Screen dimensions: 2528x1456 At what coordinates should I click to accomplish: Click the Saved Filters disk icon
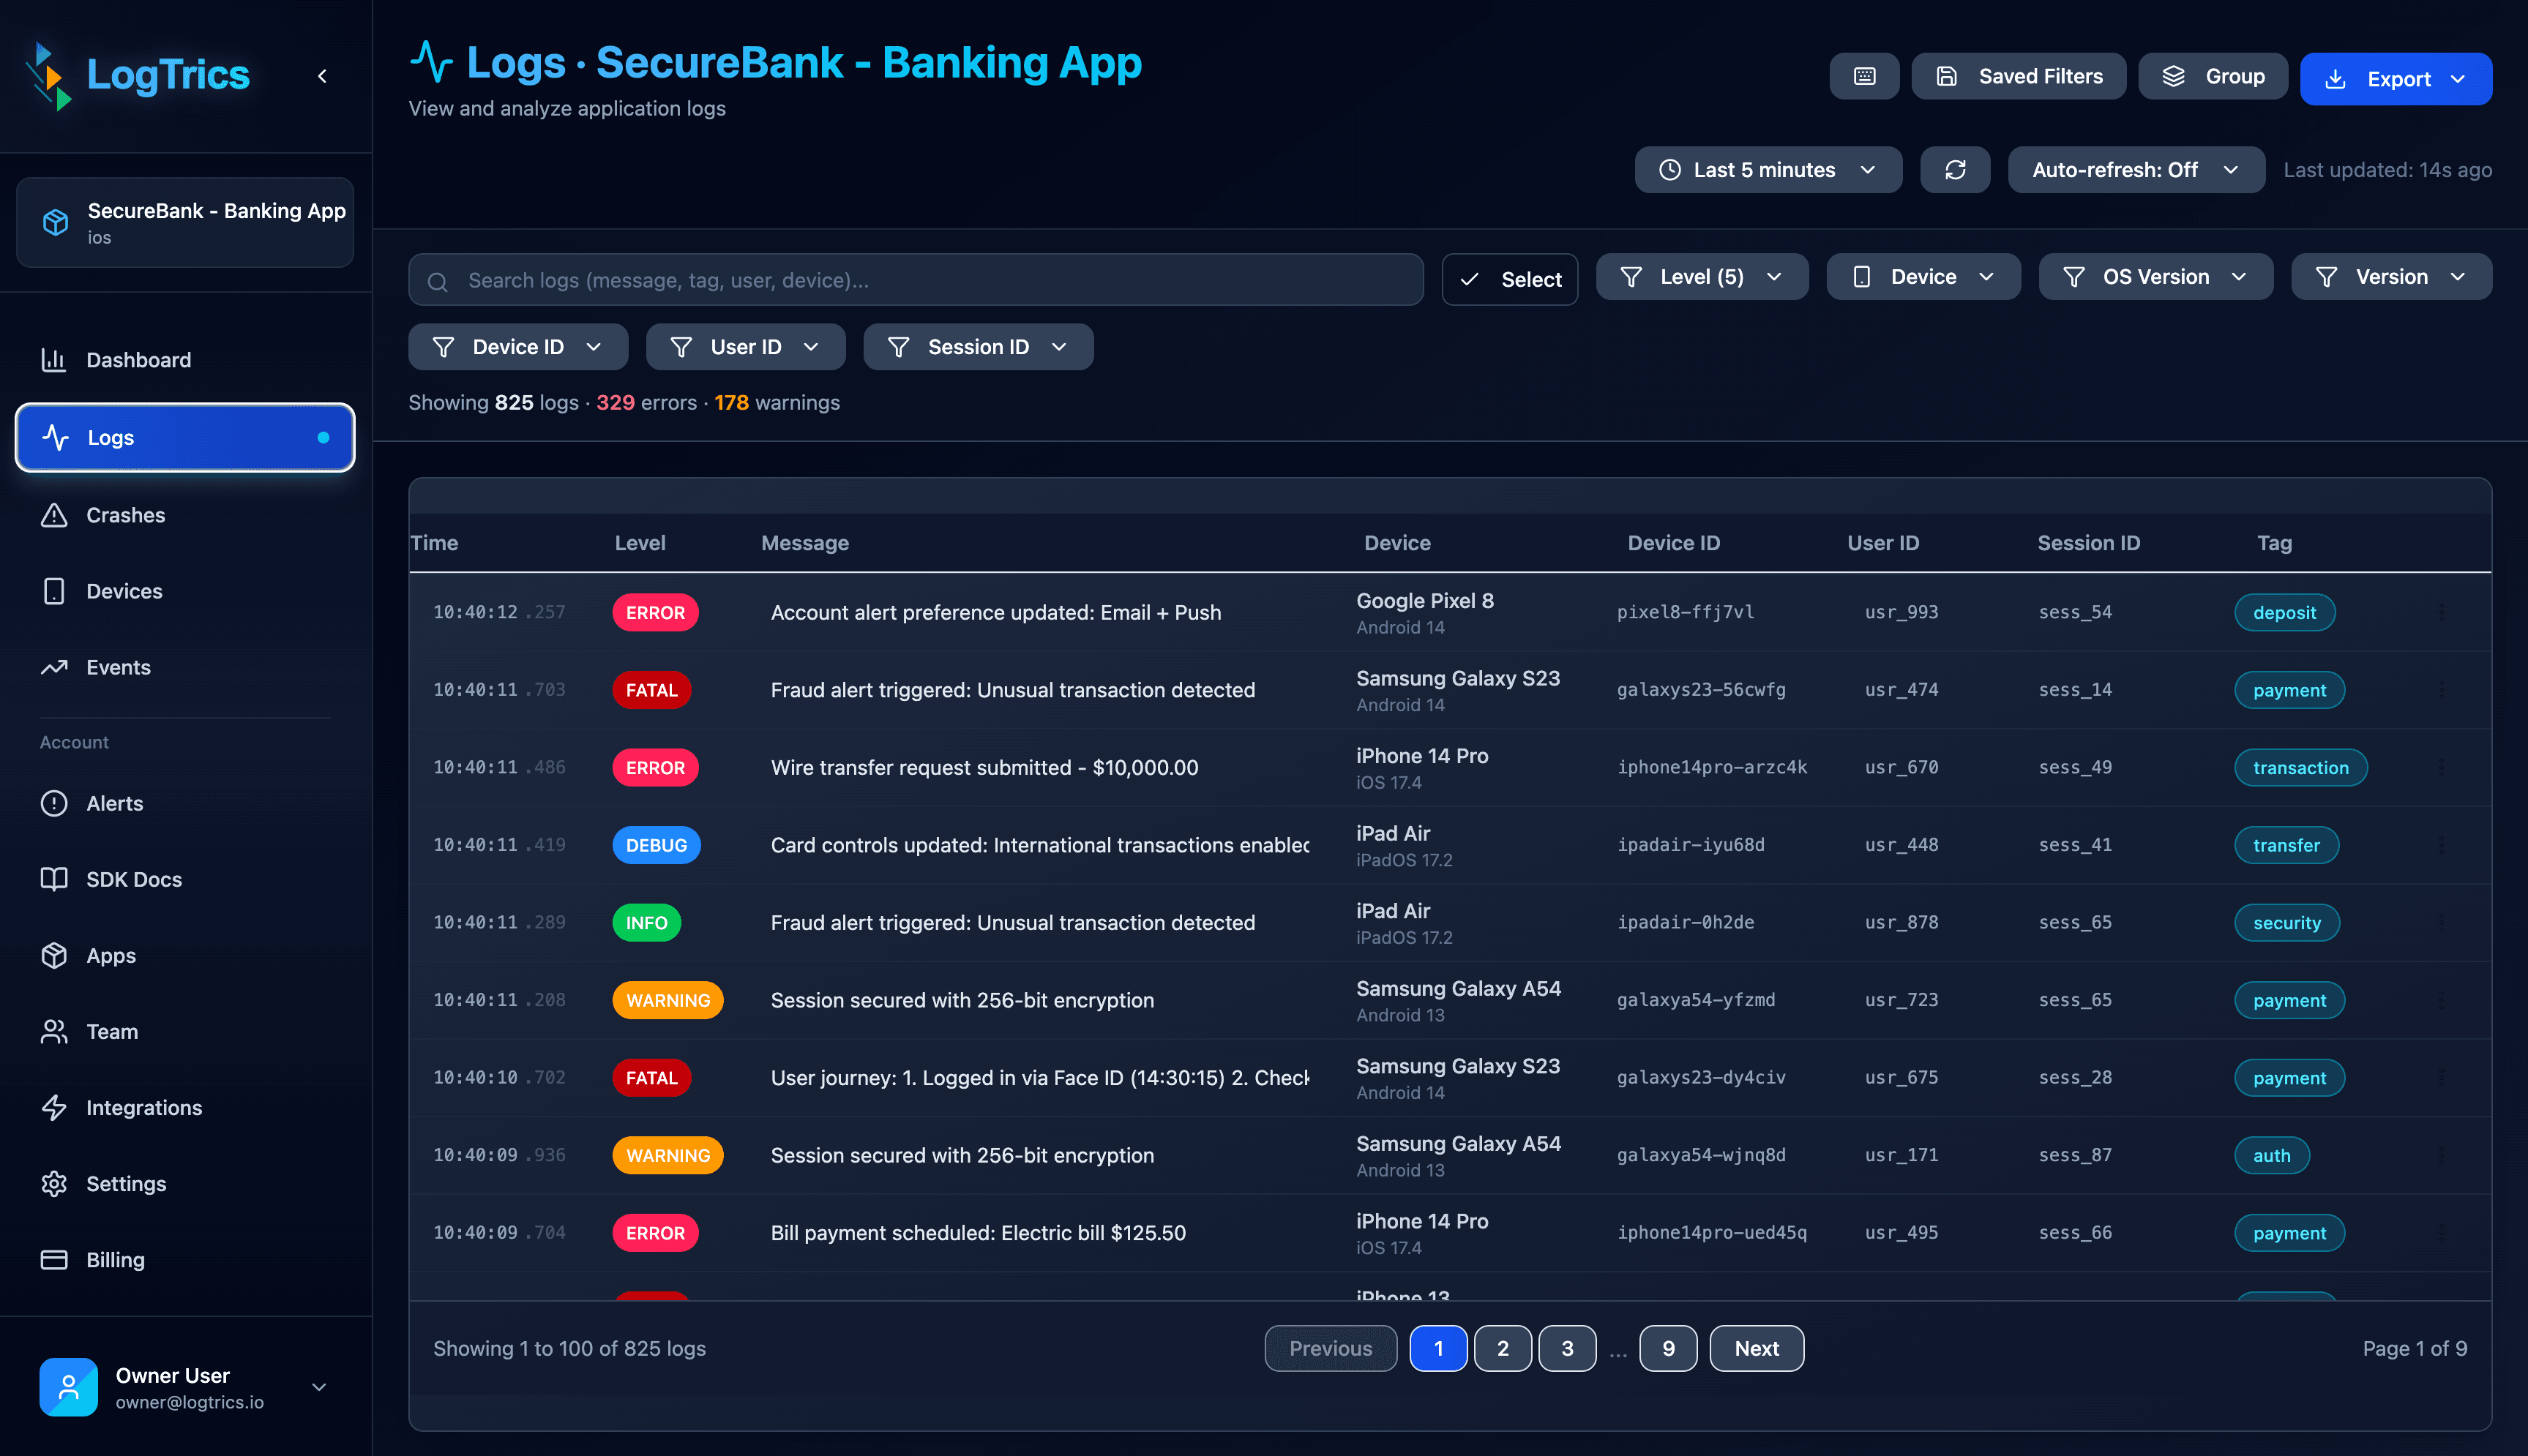click(1946, 75)
